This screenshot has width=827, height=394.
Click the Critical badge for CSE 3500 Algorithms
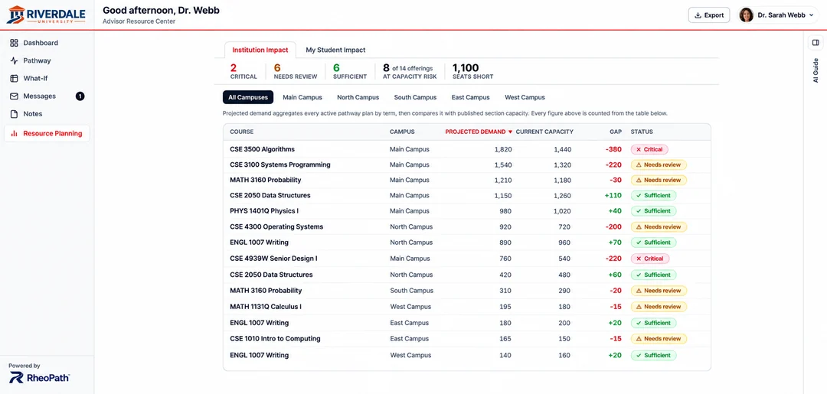(x=649, y=150)
